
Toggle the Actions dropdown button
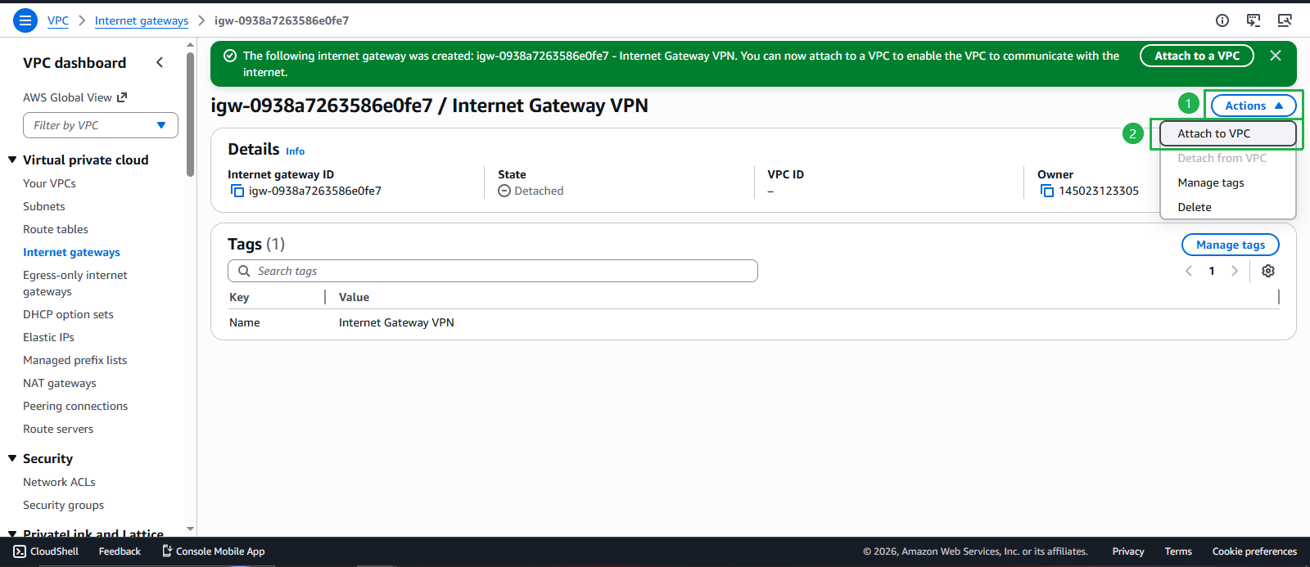1254,106
